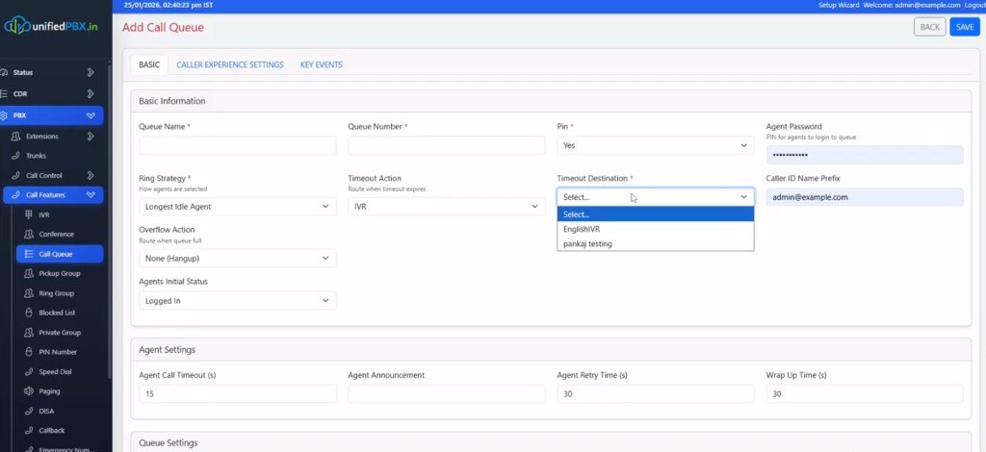Switch to Caller Experience Settings tab
986x452 pixels.
(230, 64)
